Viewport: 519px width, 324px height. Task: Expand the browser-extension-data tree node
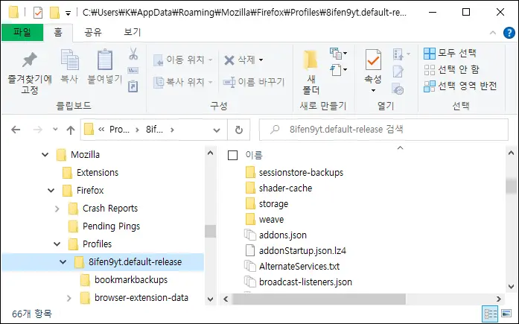pyautogui.click(x=69, y=298)
